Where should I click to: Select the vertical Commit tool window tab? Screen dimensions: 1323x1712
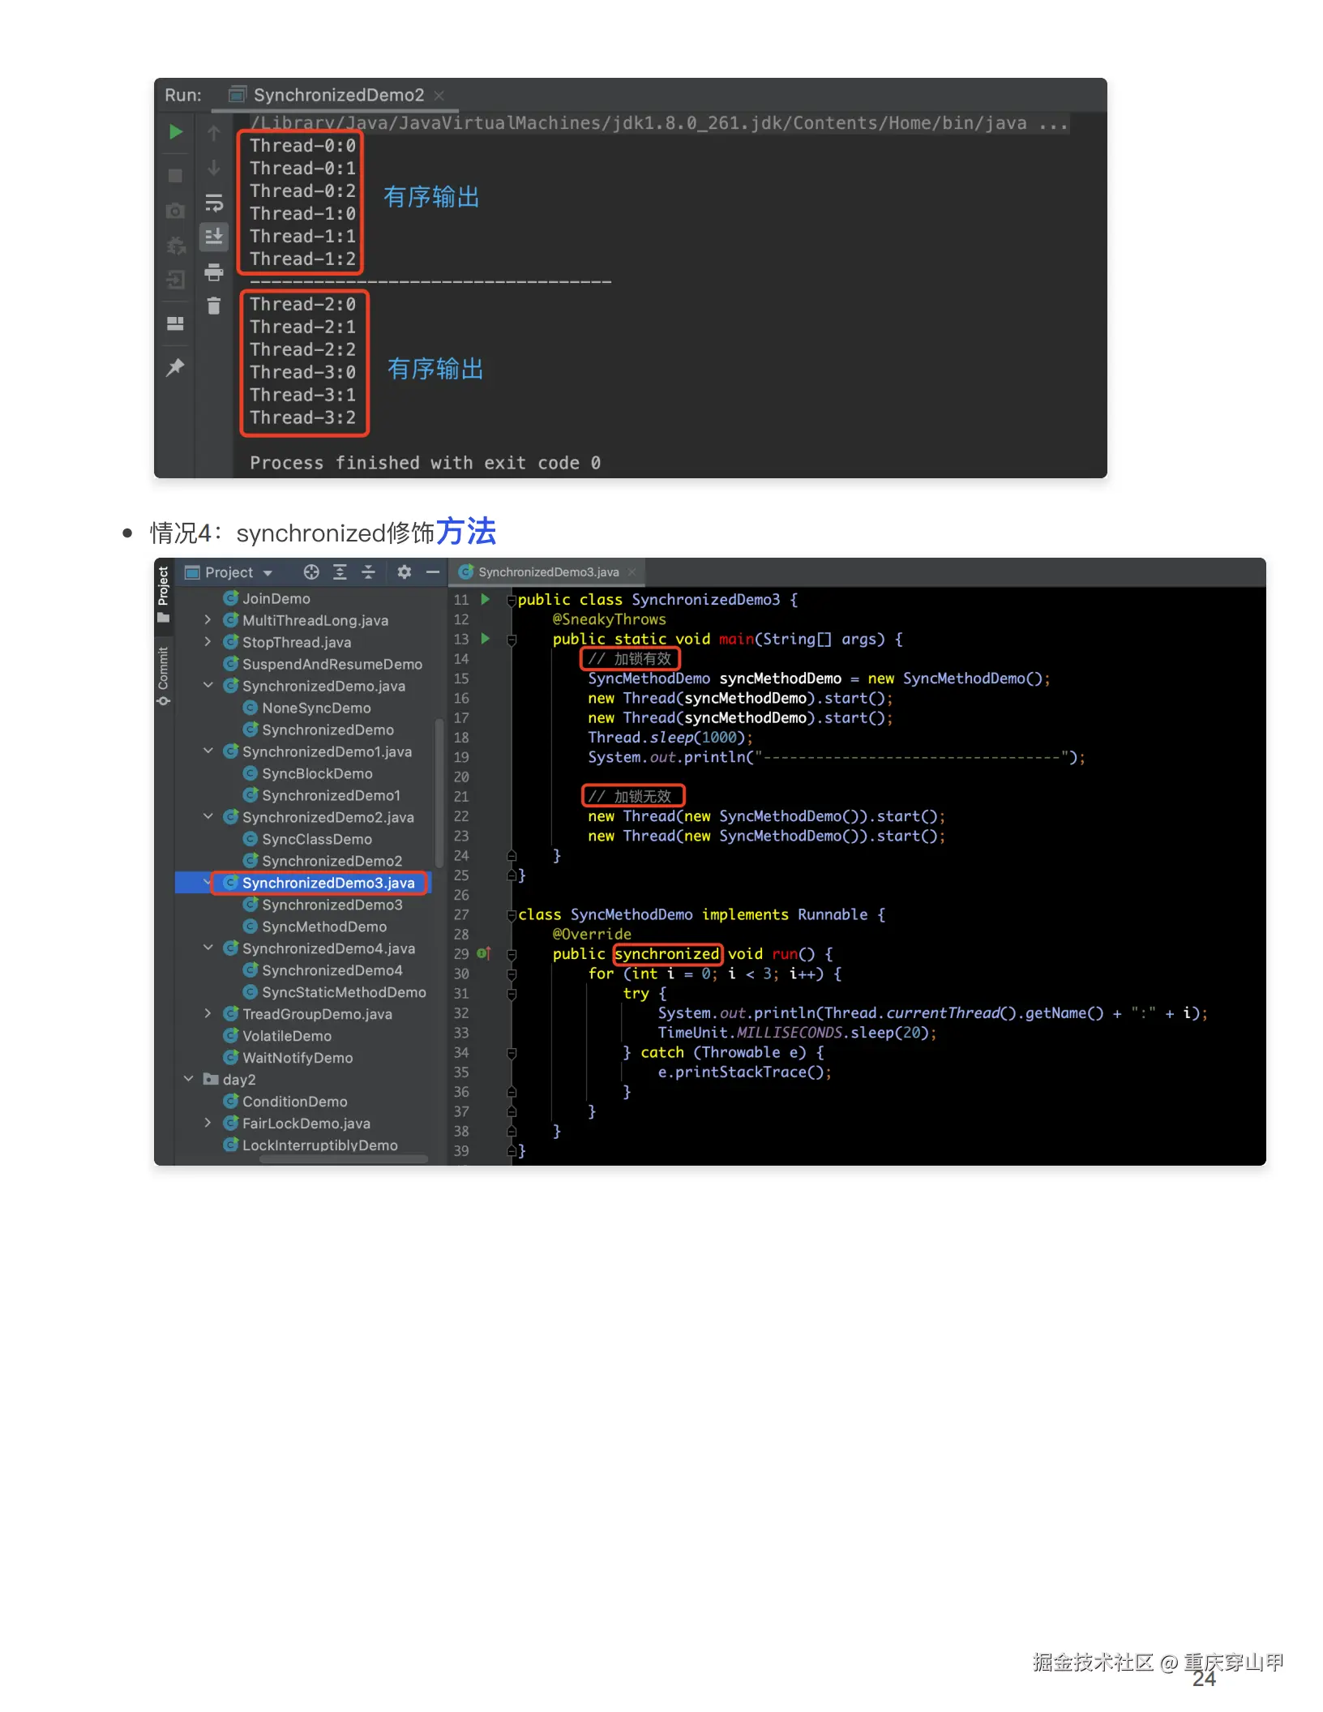pos(164,676)
